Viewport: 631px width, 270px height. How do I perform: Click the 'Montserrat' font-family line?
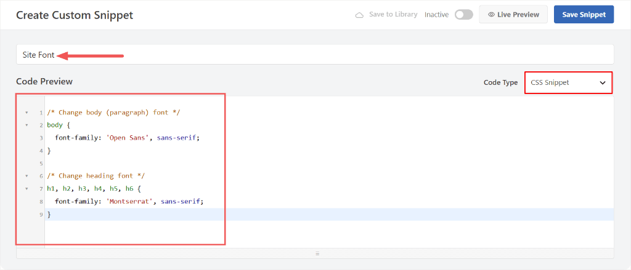click(129, 201)
